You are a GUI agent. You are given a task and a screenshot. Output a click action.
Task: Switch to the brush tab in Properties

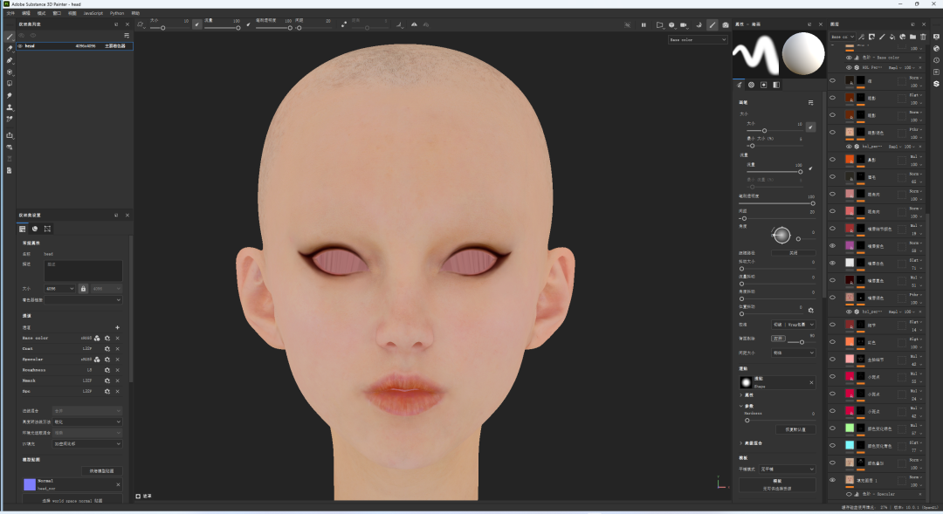click(740, 85)
